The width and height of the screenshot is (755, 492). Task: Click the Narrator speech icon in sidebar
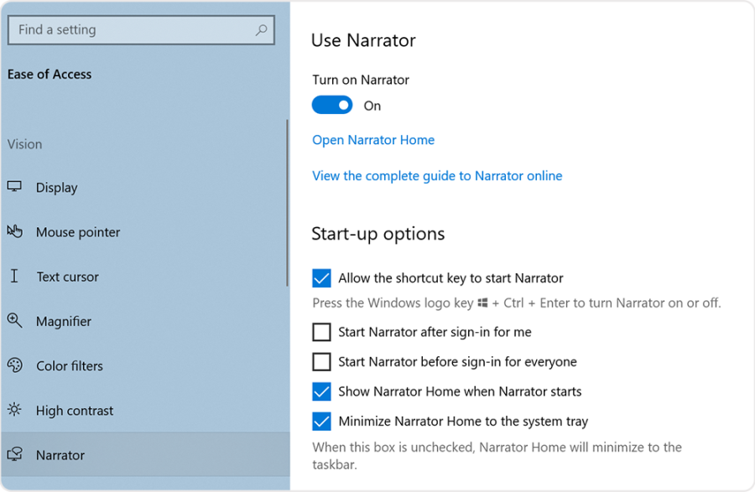click(14, 454)
